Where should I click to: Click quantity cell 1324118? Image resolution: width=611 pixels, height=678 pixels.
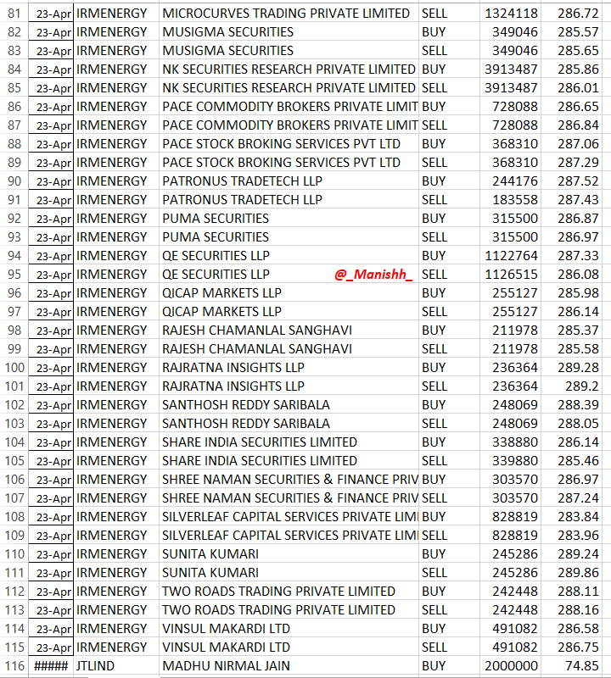[510, 14]
